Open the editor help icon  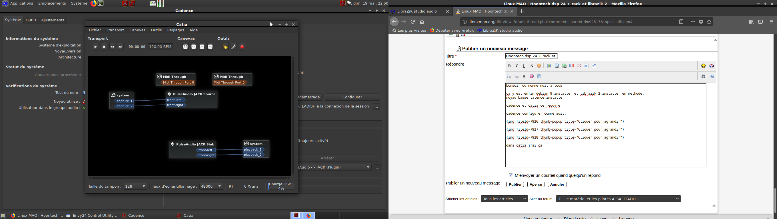(712, 76)
